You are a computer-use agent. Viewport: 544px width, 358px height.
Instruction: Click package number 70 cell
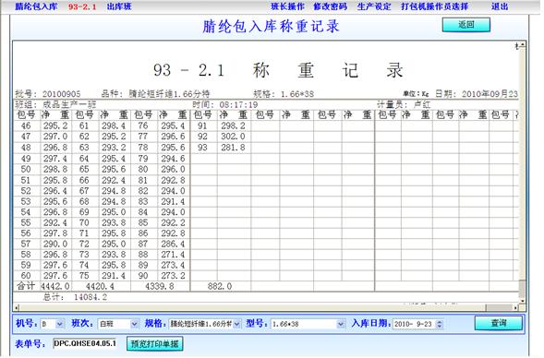click(x=84, y=222)
